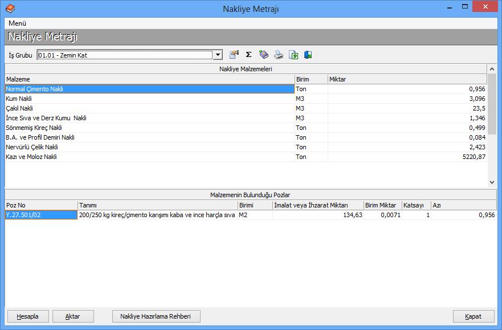Click the purple book transfer icon
502x330 pixels.
(x=263, y=55)
